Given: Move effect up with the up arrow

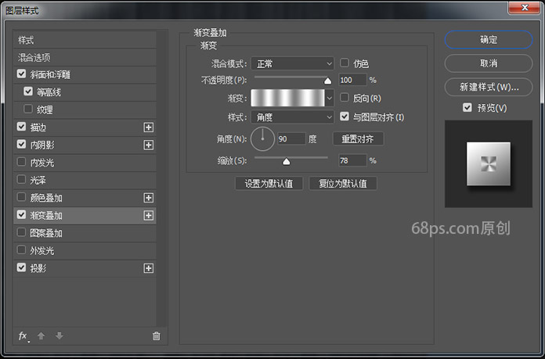Looking at the screenshot, I should click(x=41, y=336).
